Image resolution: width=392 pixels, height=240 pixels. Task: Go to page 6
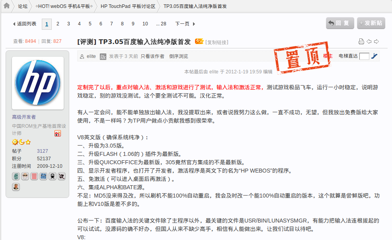tap(101, 24)
